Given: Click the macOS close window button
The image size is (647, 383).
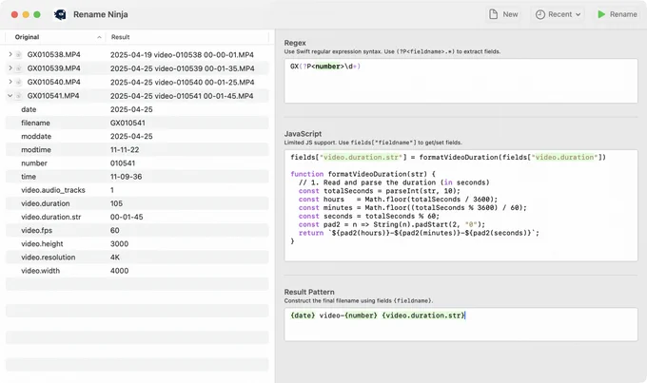Looking at the screenshot, I should coord(14,14).
